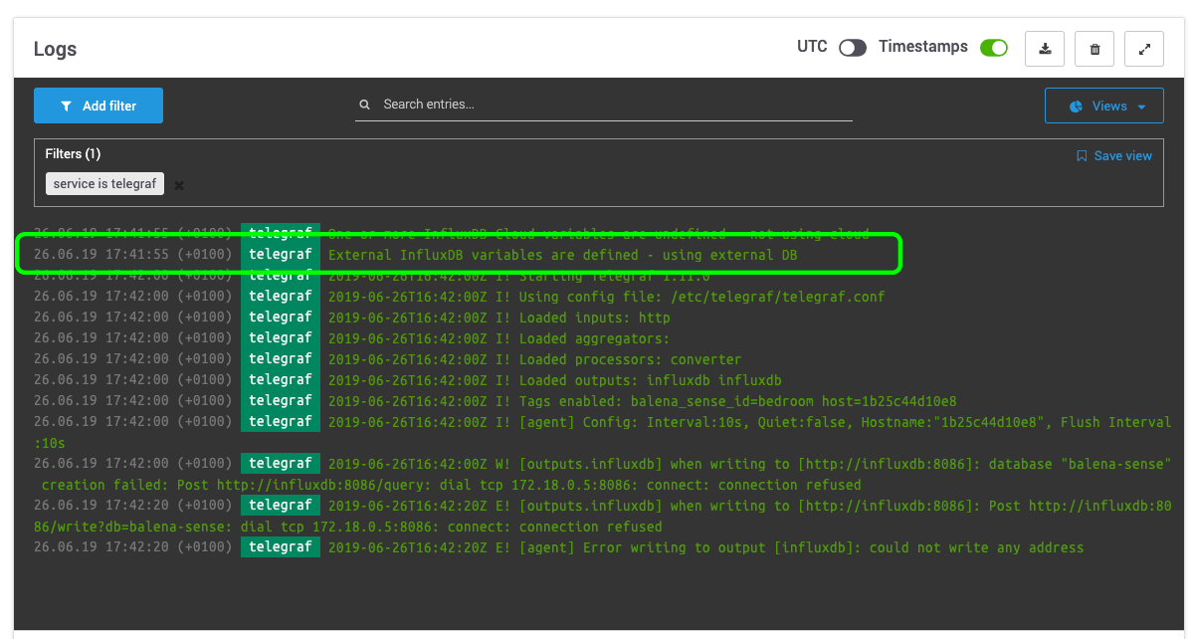Select the 'Using config file' log entry

click(x=606, y=297)
